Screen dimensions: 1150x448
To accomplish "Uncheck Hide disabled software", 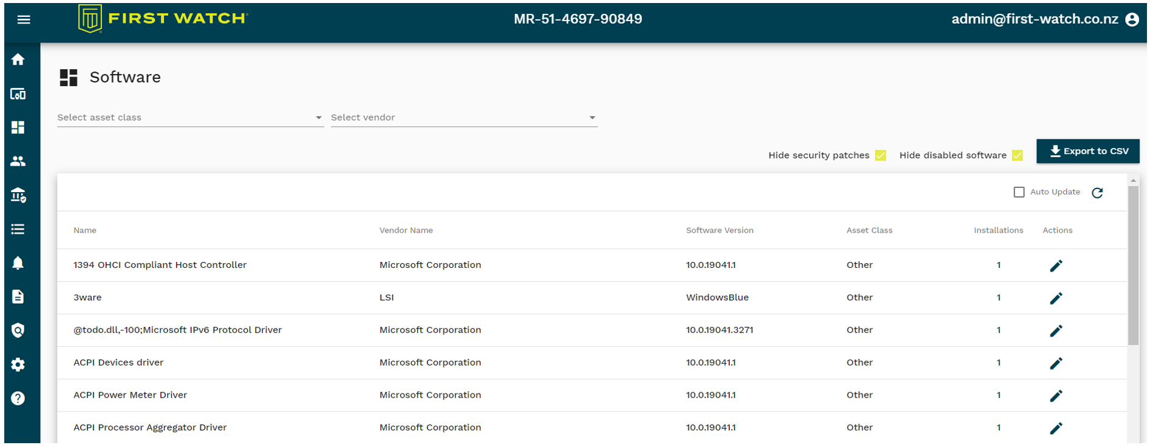I will click(1018, 156).
